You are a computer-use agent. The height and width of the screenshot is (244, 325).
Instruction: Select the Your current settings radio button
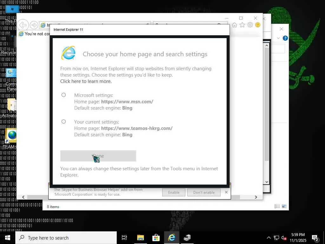pos(63,122)
